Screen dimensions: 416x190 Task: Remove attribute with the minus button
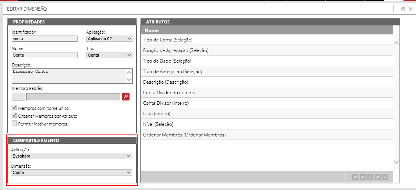tap(370, 177)
